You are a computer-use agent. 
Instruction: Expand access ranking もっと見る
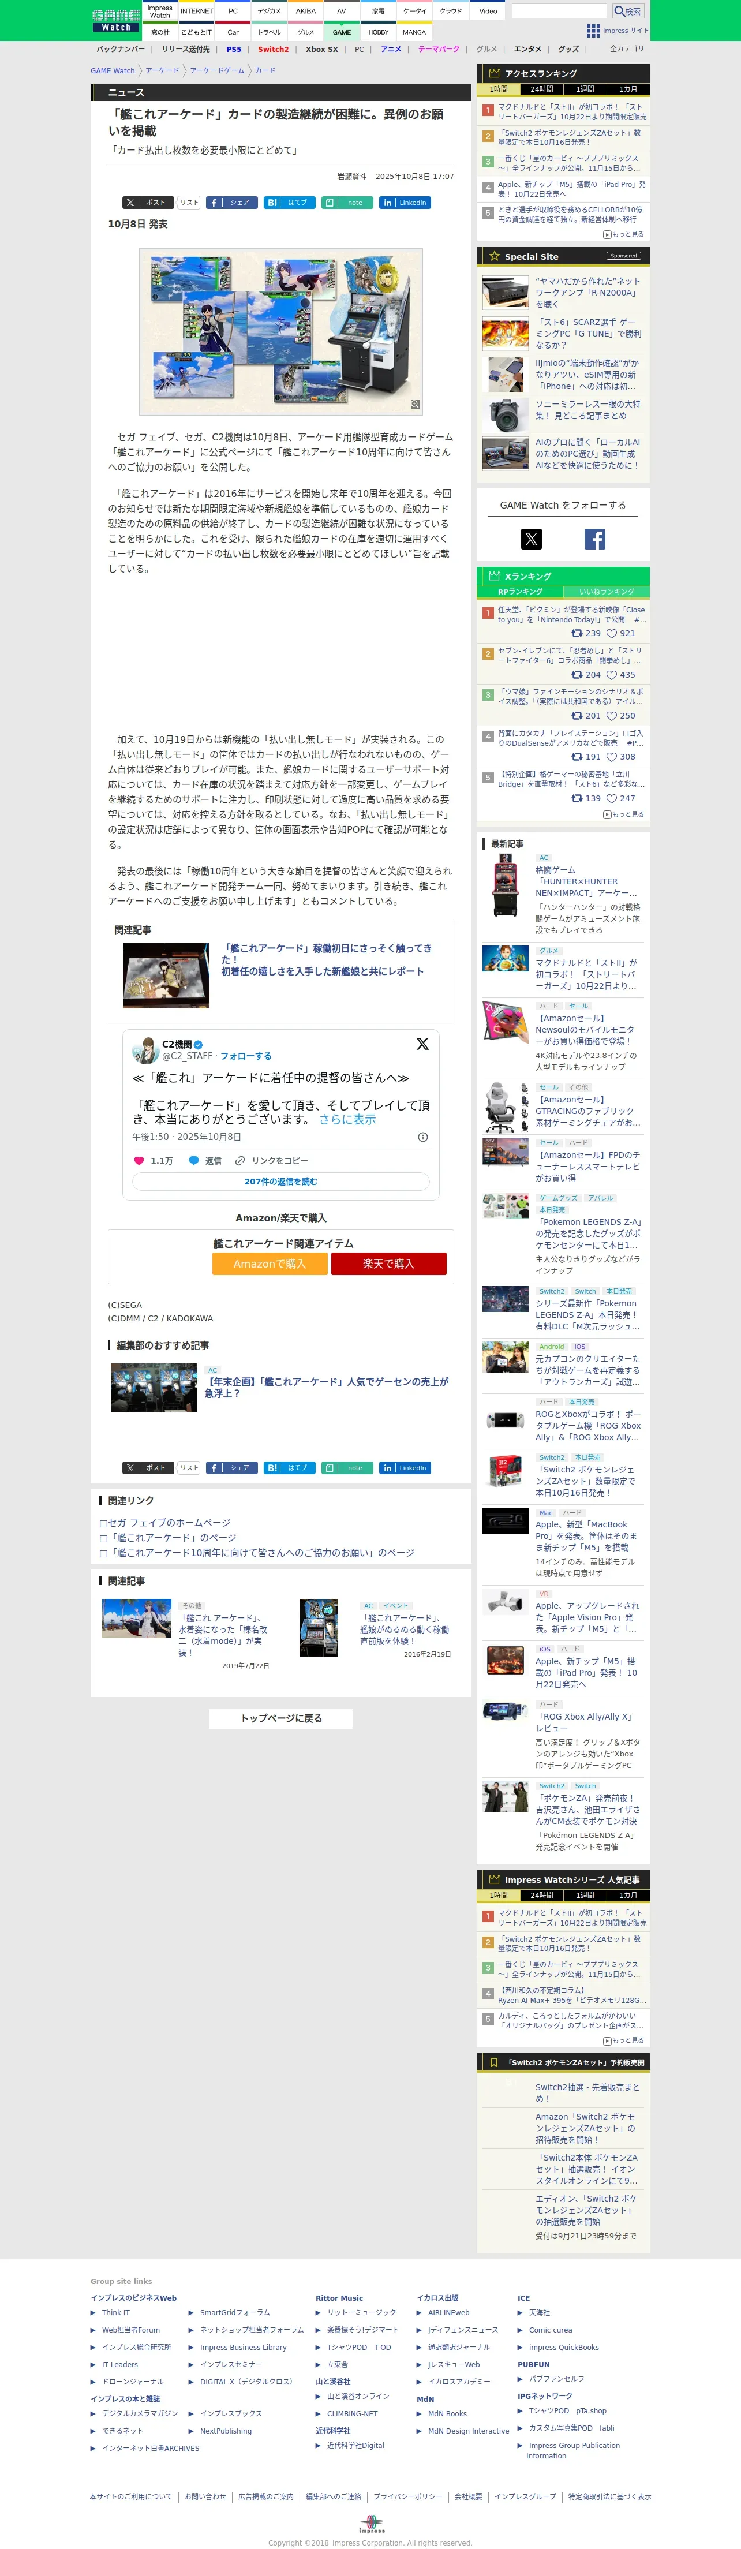tap(623, 234)
